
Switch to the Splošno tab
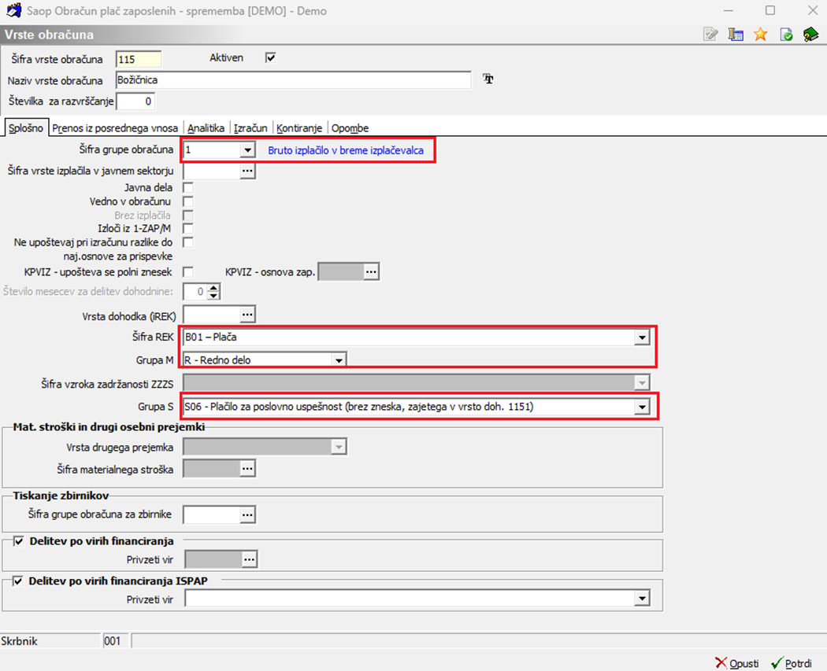click(x=26, y=128)
